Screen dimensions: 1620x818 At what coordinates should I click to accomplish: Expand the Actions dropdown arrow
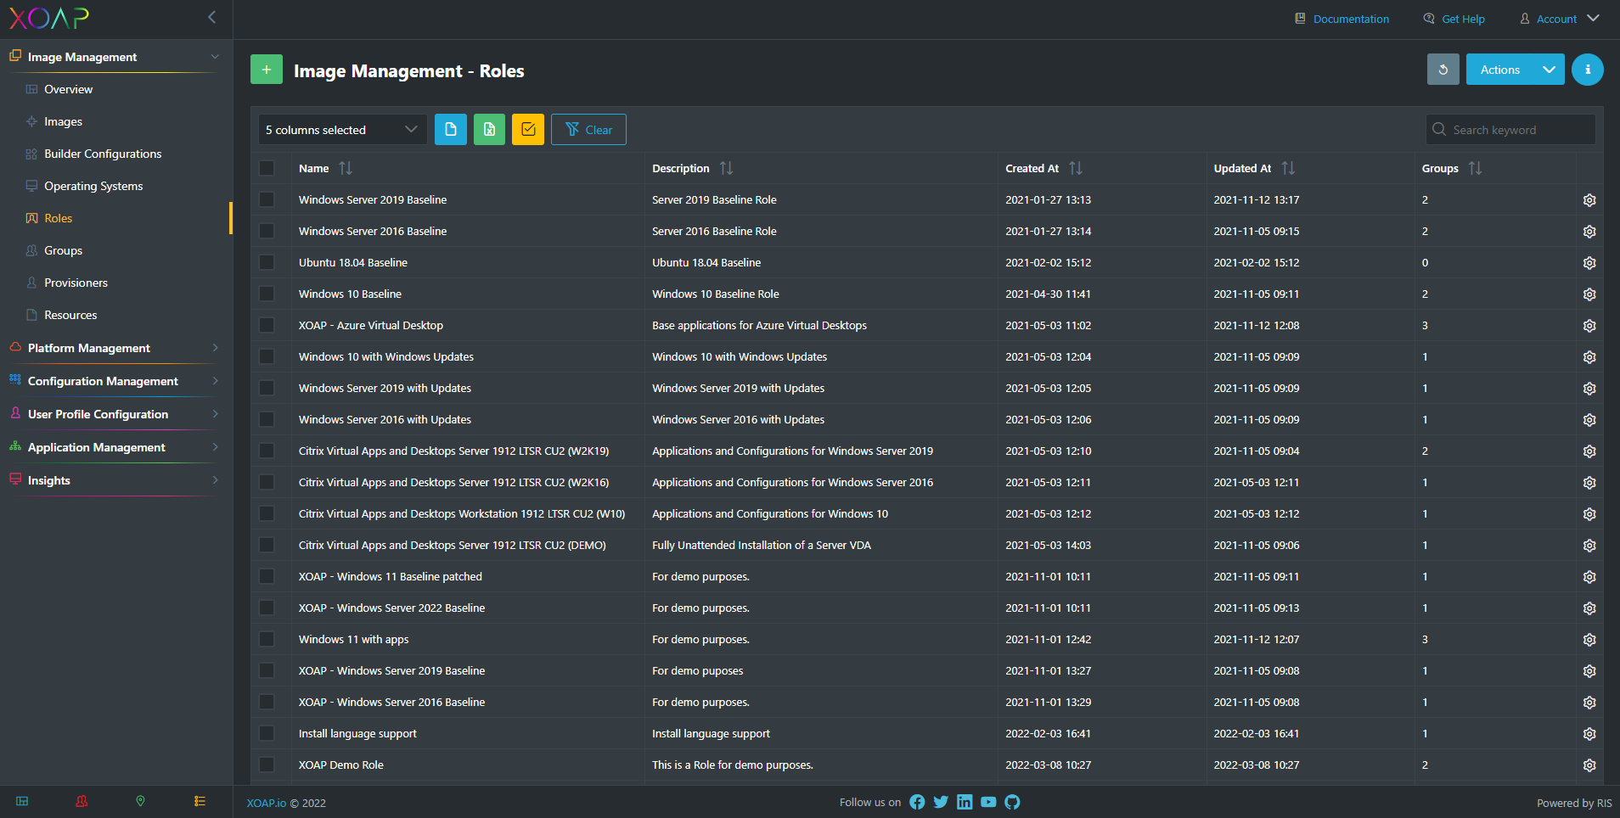pos(1549,70)
